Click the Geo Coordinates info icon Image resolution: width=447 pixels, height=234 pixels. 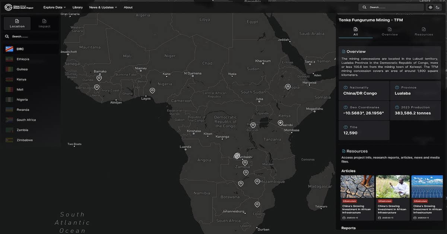click(345, 107)
